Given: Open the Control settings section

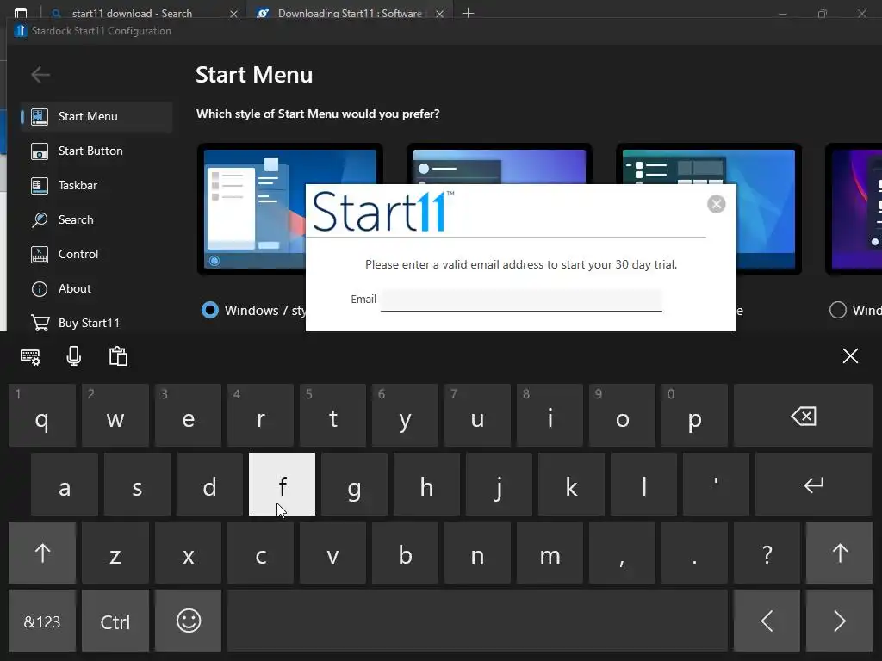Looking at the screenshot, I should coord(96,254).
